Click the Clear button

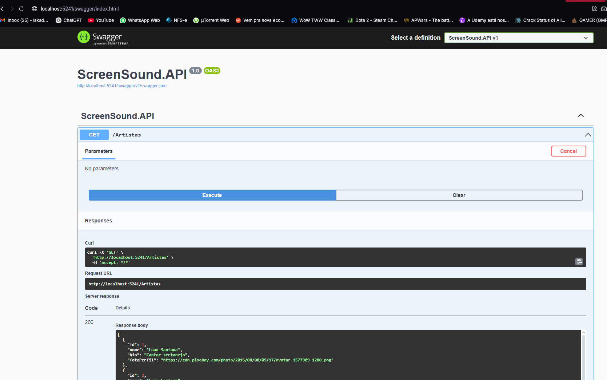point(459,195)
